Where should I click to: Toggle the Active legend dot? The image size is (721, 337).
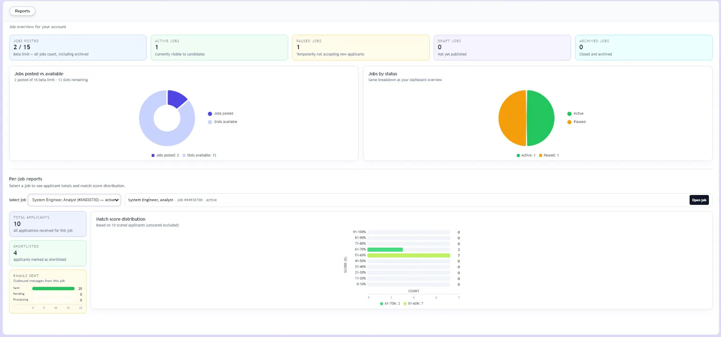click(570, 114)
